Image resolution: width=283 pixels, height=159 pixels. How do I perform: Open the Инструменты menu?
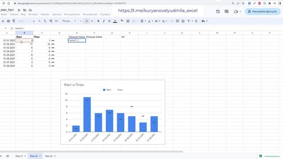tap(72, 14)
